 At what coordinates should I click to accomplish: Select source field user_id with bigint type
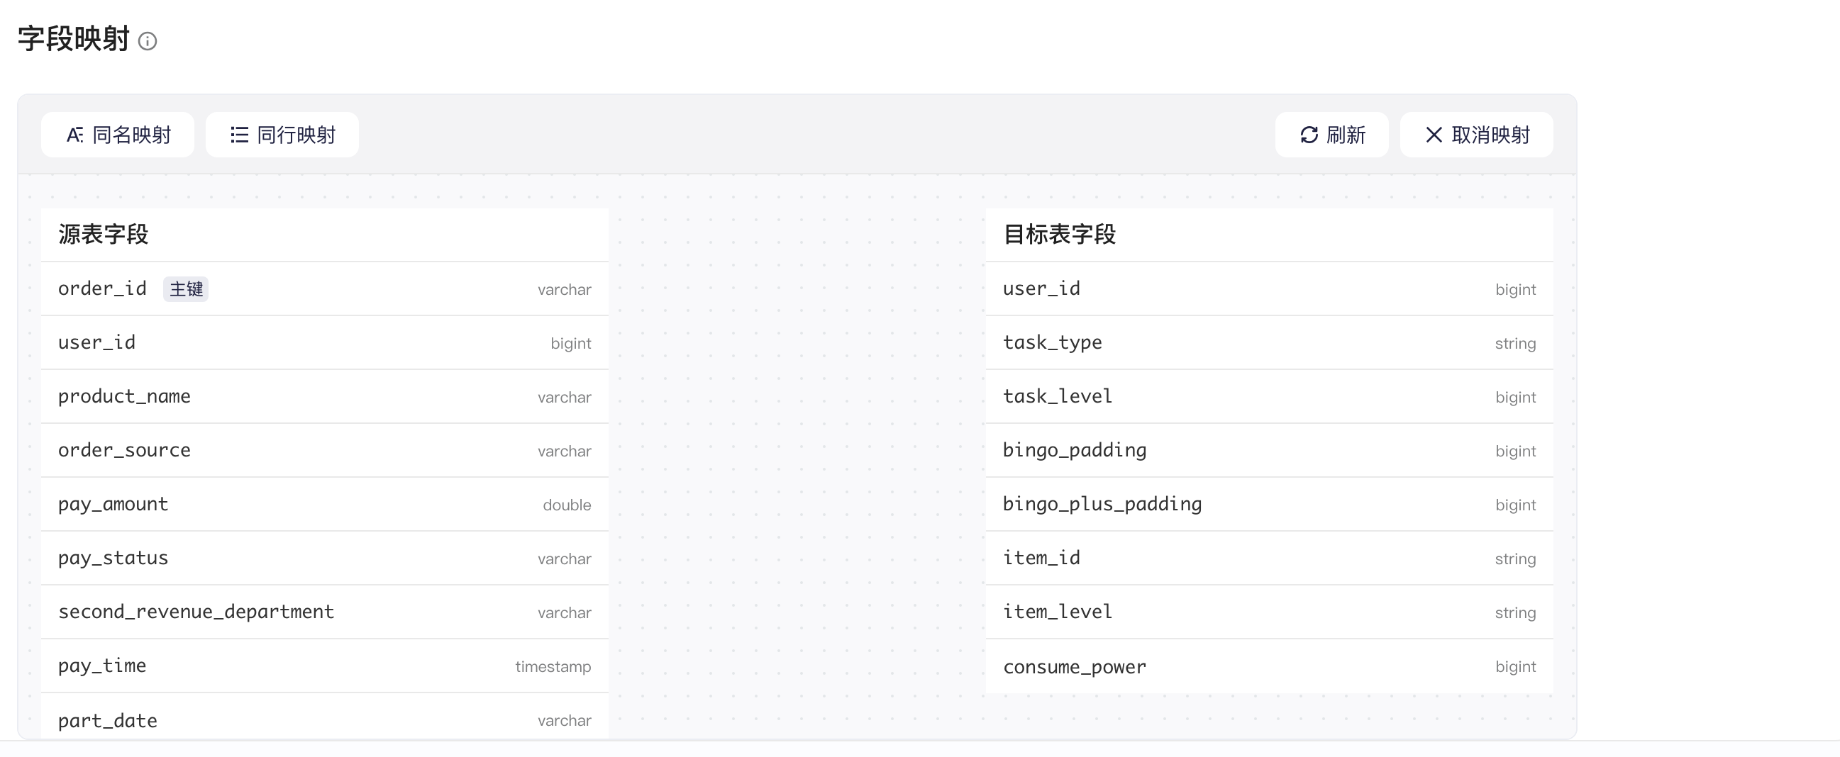point(325,343)
